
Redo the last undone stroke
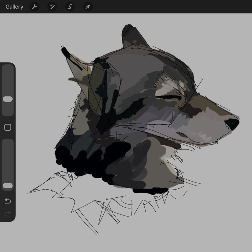(8, 214)
